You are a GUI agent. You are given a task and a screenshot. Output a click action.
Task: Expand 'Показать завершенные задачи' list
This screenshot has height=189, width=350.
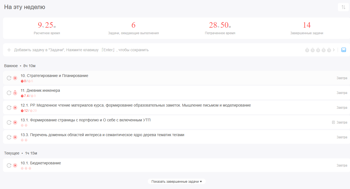point(177,181)
